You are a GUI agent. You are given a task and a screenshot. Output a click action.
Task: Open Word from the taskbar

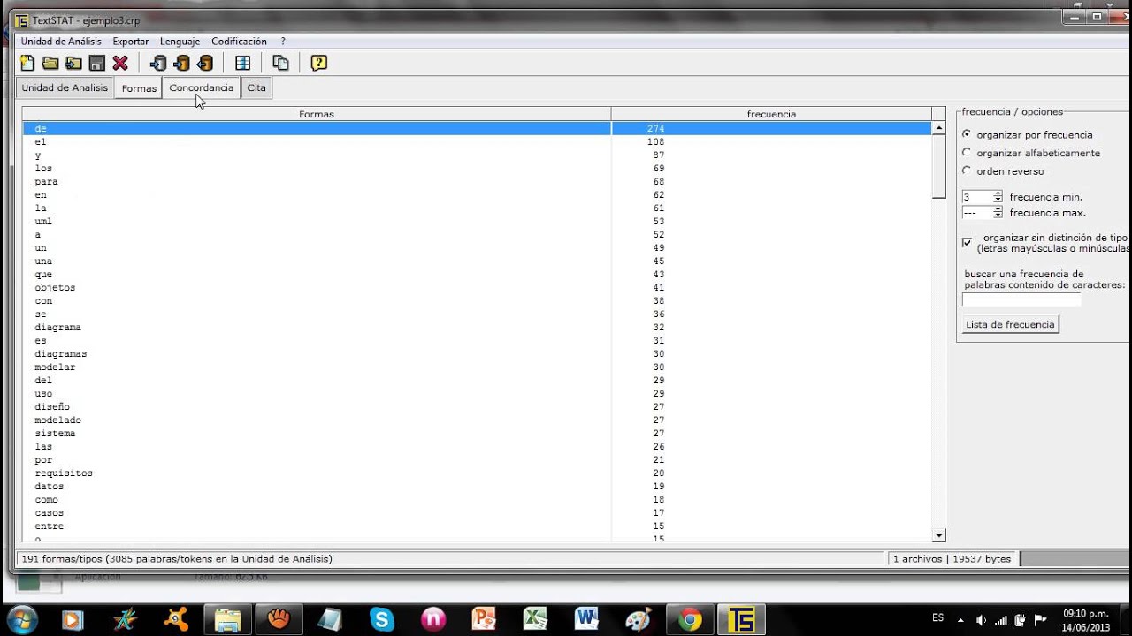(586, 620)
